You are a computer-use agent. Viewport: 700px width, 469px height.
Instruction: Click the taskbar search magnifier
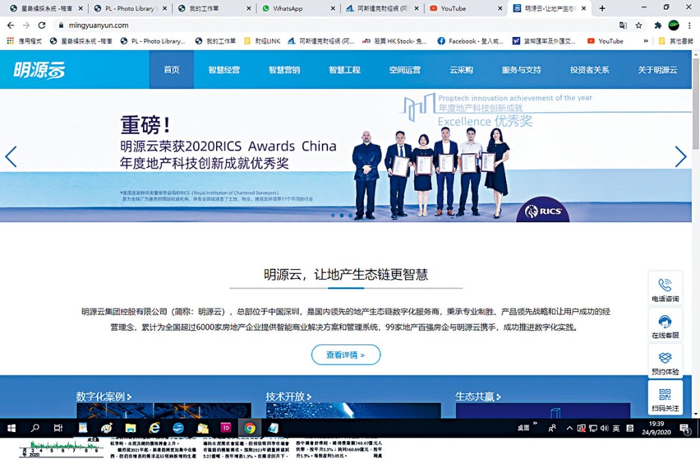tap(35, 428)
